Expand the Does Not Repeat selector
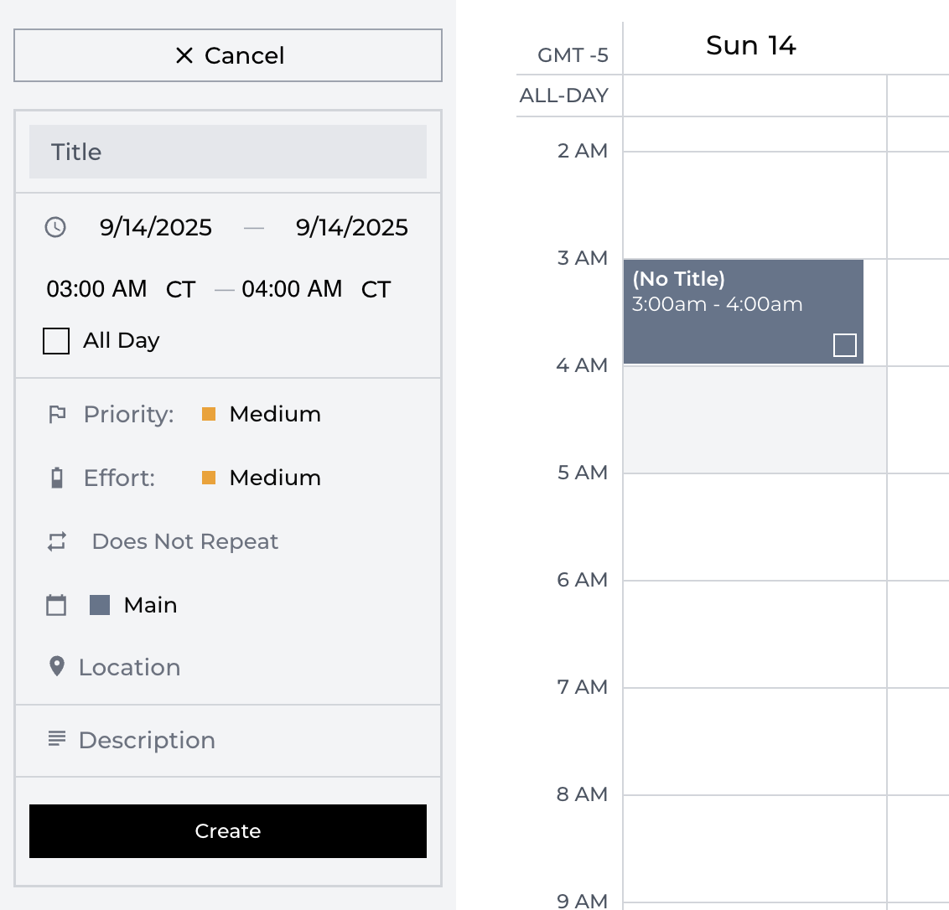Viewport: 949px width, 910px height. point(185,541)
